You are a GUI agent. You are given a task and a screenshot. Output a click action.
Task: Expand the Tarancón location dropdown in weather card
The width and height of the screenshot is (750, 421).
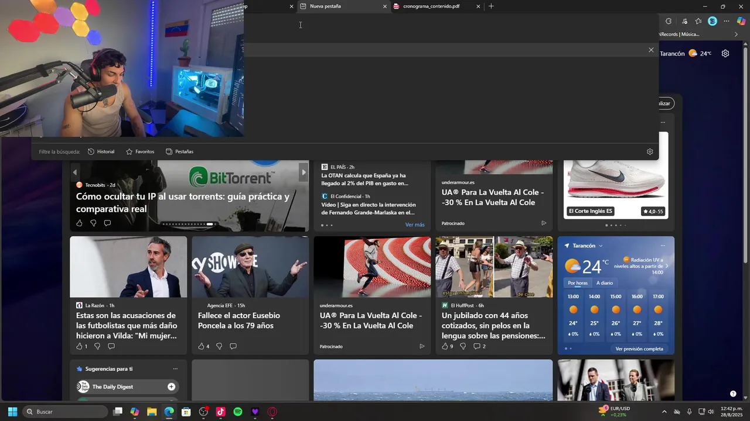pyautogui.click(x=601, y=246)
